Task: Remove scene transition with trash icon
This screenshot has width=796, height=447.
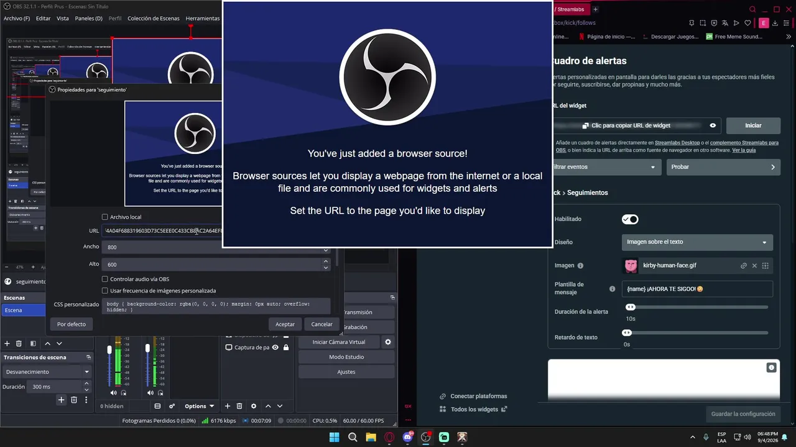Action: tap(73, 400)
